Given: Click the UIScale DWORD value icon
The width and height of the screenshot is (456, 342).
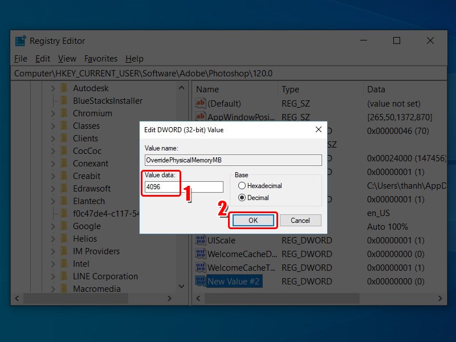Looking at the screenshot, I should [x=200, y=241].
